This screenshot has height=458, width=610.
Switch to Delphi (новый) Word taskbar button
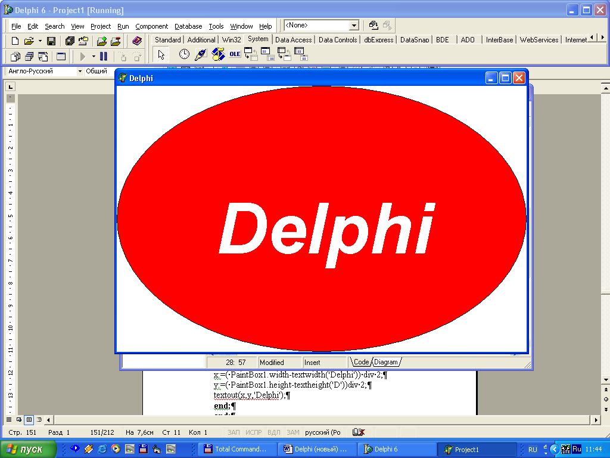click(318, 449)
